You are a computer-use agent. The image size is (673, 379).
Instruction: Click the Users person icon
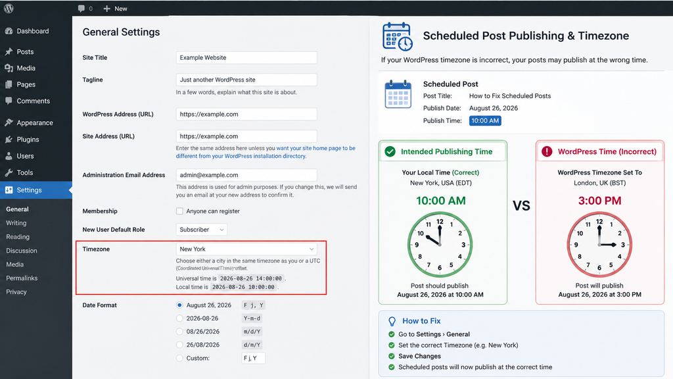9,156
